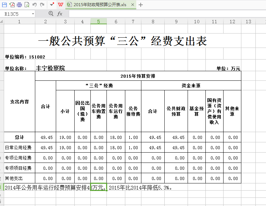Export to PDF using toolbar icon

pos(12,4)
